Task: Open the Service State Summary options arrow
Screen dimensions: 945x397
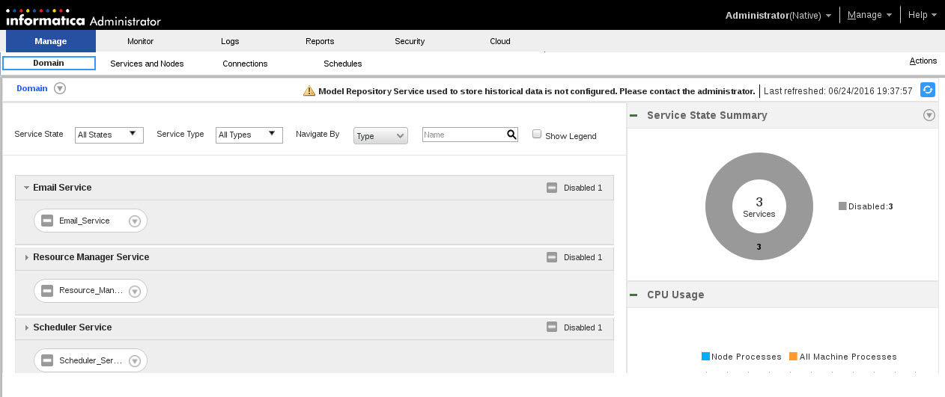Action: [x=929, y=115]
